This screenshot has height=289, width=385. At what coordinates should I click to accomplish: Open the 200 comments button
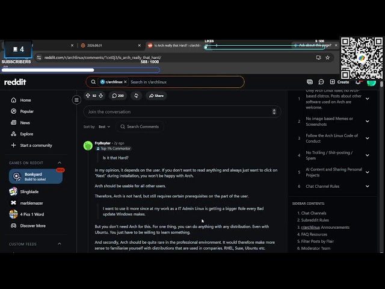[118, 96]
